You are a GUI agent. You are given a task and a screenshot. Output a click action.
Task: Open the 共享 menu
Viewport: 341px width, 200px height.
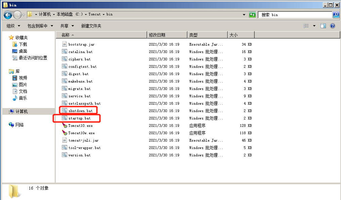pyautogui.click(x=67, y=26)
